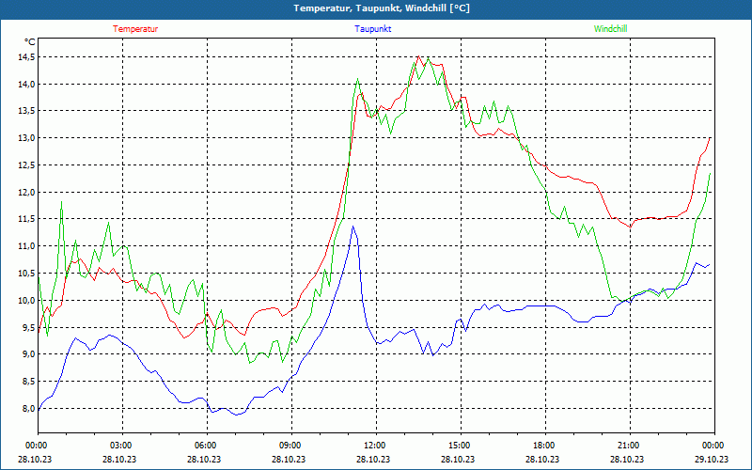Select the 14,5 y-axis value label
752x470 pixels.
click(24, 56)
